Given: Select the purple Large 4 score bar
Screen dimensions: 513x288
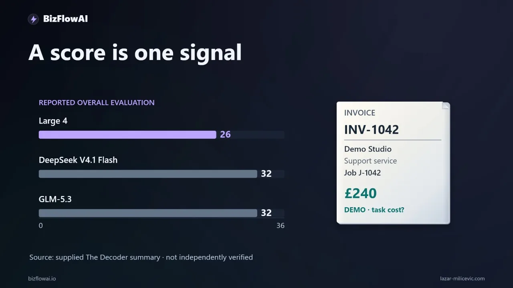Looking at the screenshot, I should (x=127, y=134).
